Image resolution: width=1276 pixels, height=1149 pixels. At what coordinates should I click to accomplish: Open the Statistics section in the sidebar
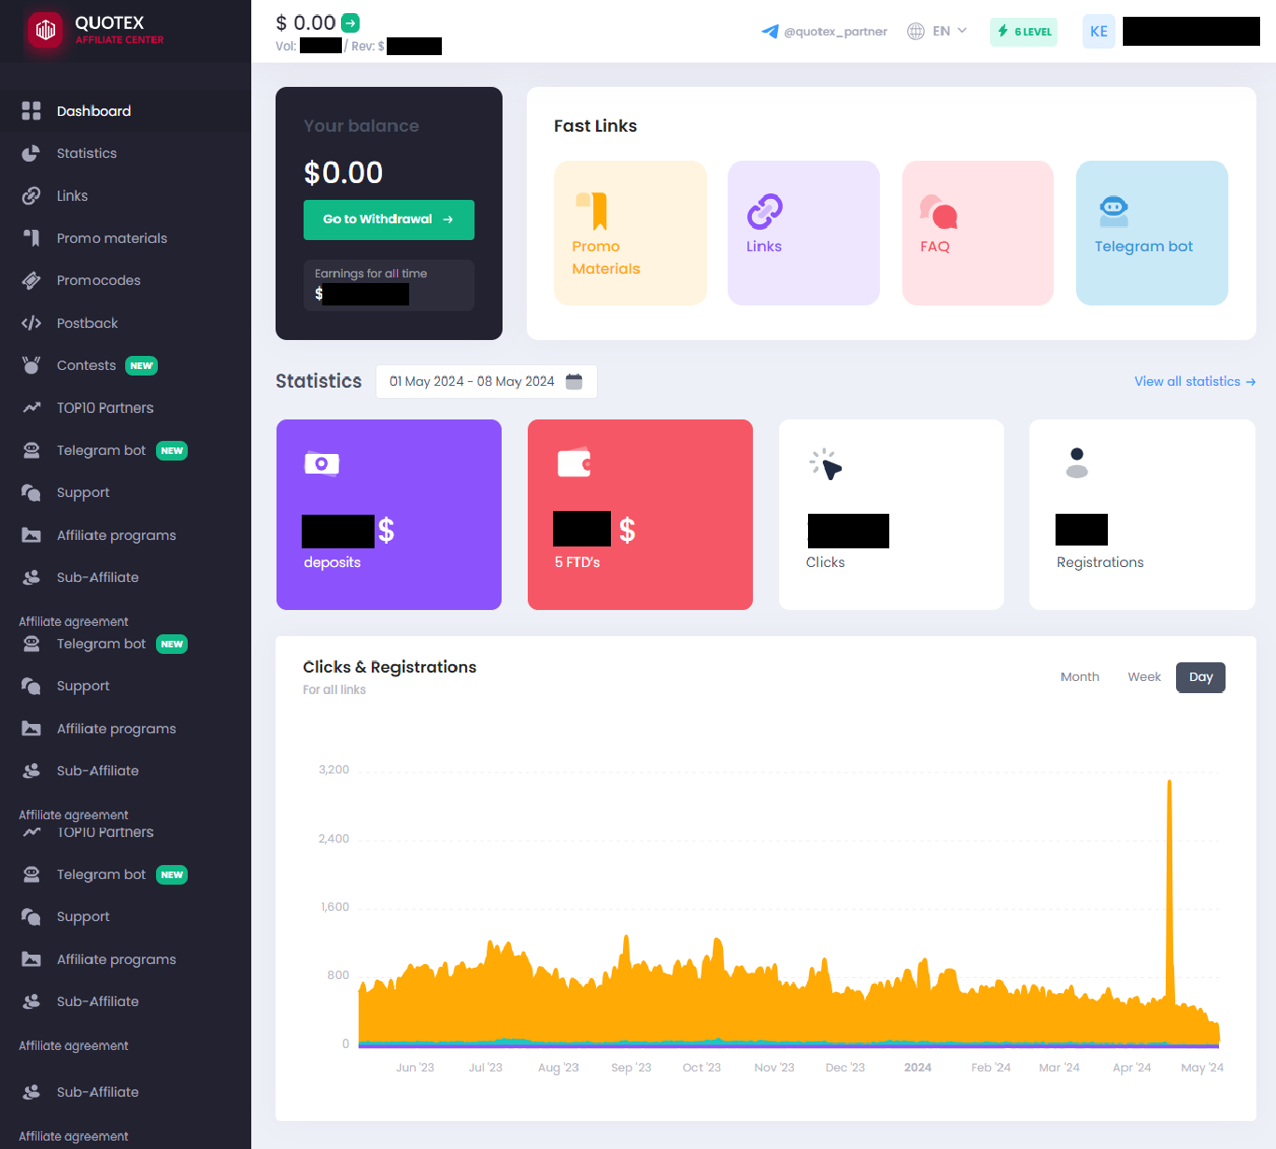tap(87, 153)
